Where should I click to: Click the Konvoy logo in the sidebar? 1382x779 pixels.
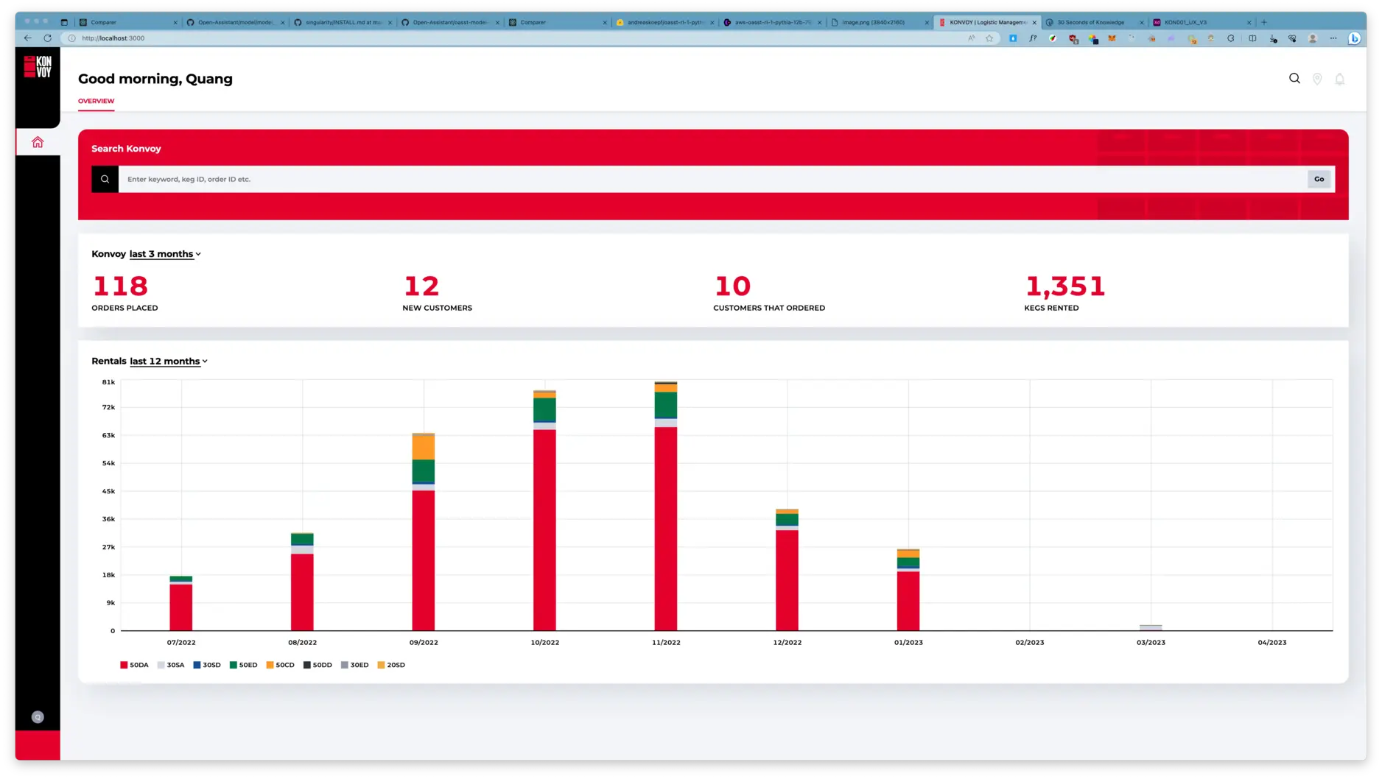pyautogui.click(x=38, y=67)
